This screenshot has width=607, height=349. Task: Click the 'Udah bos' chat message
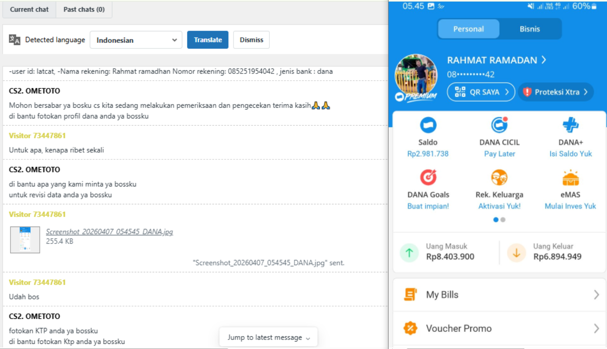coord(24,297)
